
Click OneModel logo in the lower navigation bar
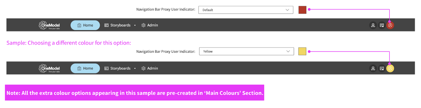pos(49,68)
